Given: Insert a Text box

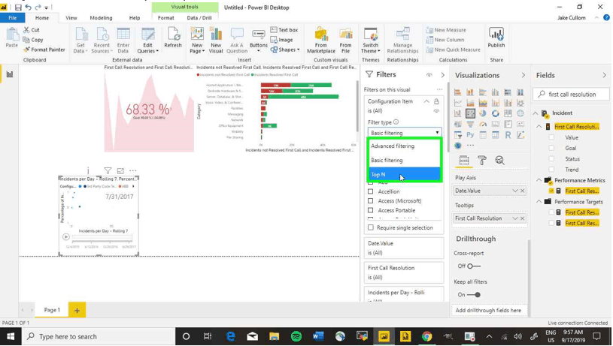Looking at the screenshot, I should coord(284,30).
